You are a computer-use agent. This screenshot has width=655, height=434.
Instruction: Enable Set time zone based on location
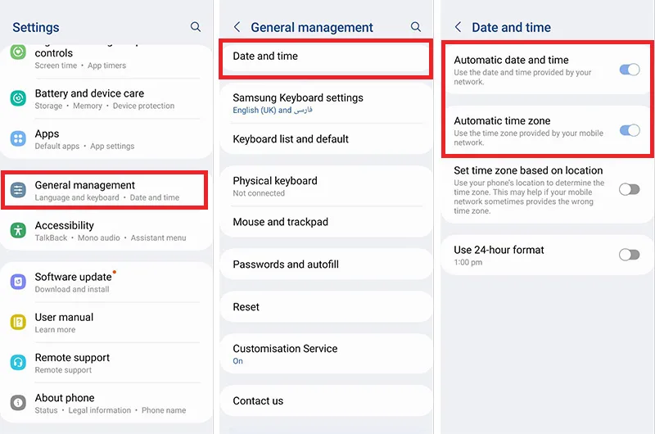point(629,189)
